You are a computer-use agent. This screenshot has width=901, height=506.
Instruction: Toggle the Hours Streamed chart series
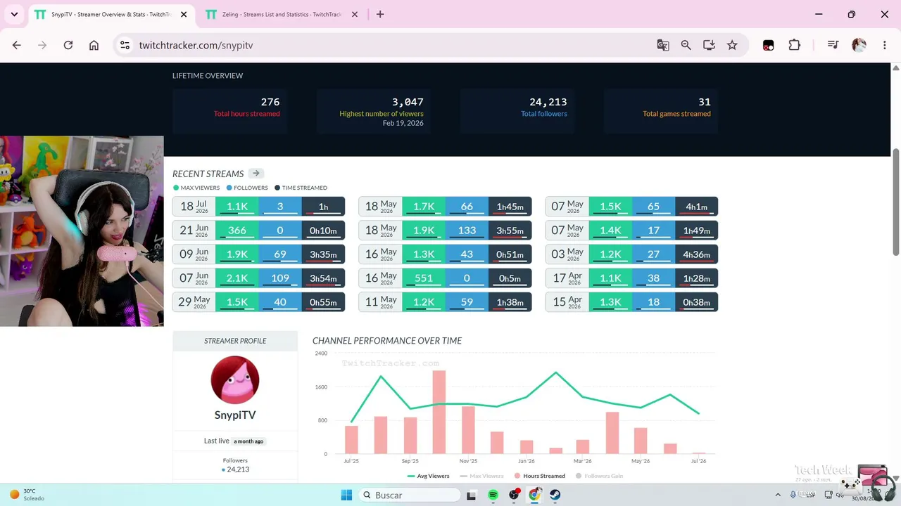pos(539,476)
